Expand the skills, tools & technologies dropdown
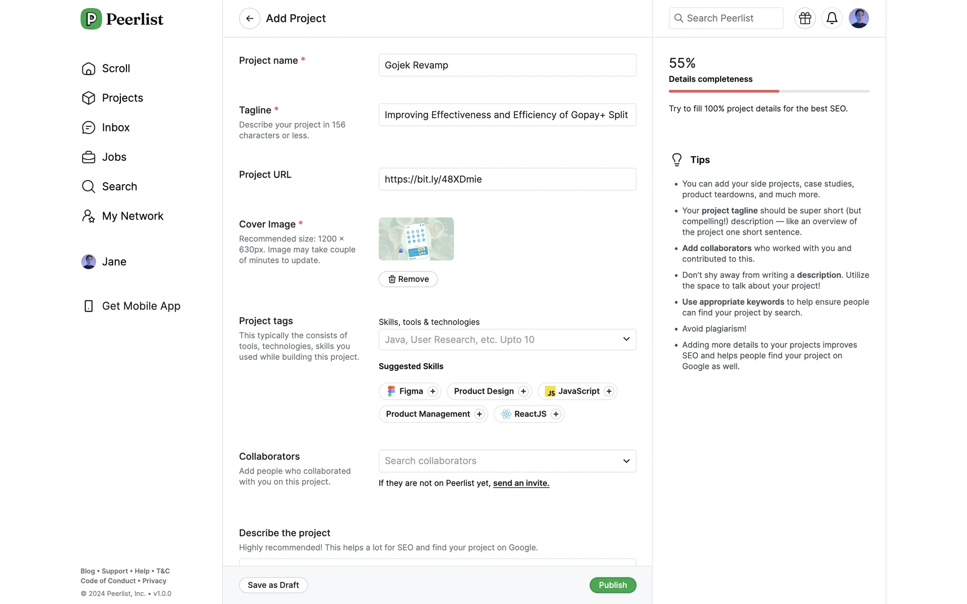The height and width of the screenshot is (604, 967). click(x=626, y=340)
